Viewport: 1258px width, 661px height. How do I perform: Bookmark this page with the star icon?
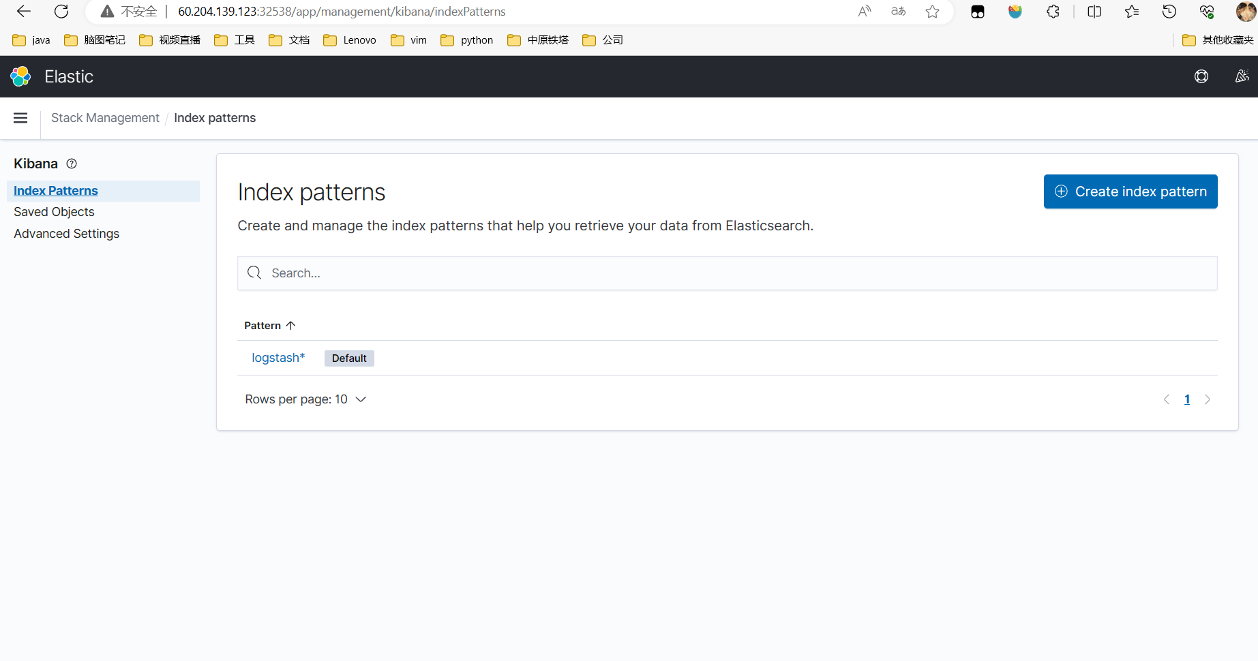point(933,12)
